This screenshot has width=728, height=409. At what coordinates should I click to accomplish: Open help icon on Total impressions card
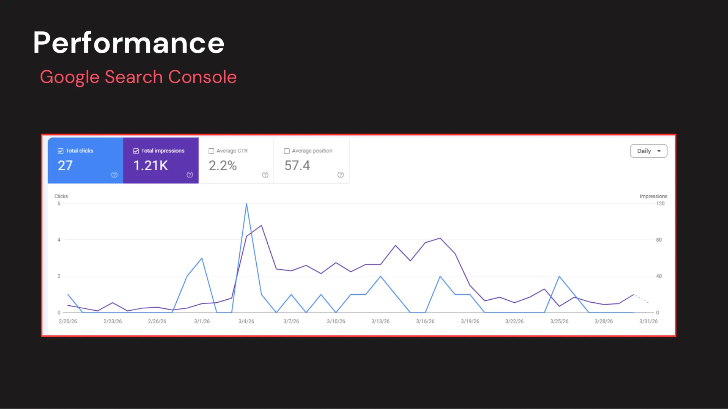pos(190,175)
